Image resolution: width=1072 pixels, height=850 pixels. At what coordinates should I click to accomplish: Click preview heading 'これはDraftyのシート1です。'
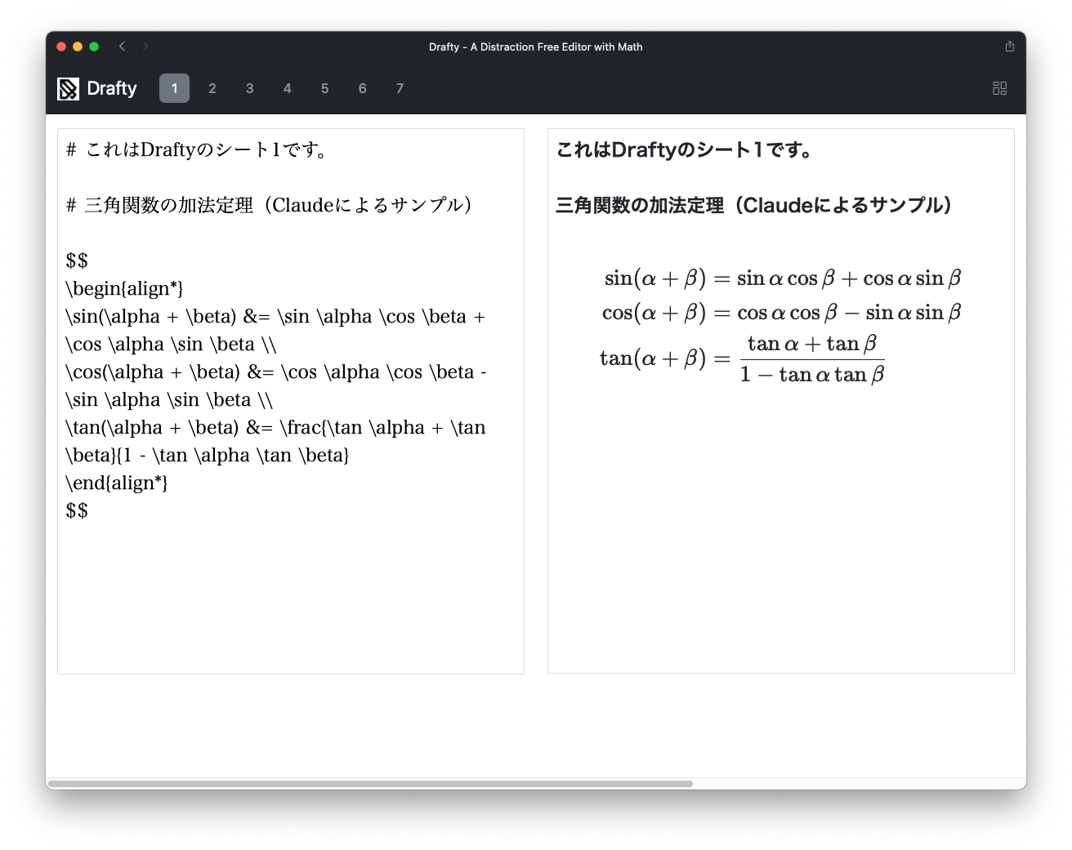point(684,150)
